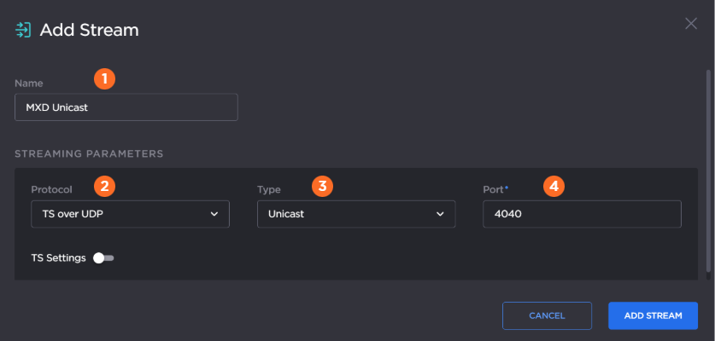Image resolution: width=715 pixels, height=341 pixels.
Task: Click the orange callout badge number 1
Action: [x=104, y=78]
